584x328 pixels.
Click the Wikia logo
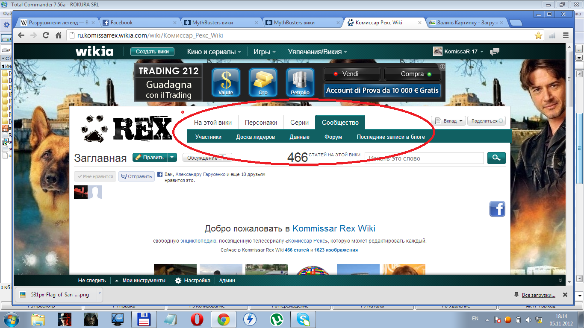(94, 52)
